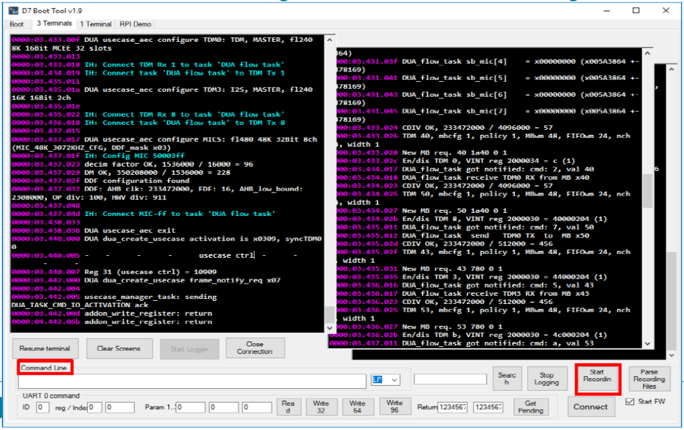684x430 pixels.
Task: Click the Write 64 button
Action: [x=358, y=407]
